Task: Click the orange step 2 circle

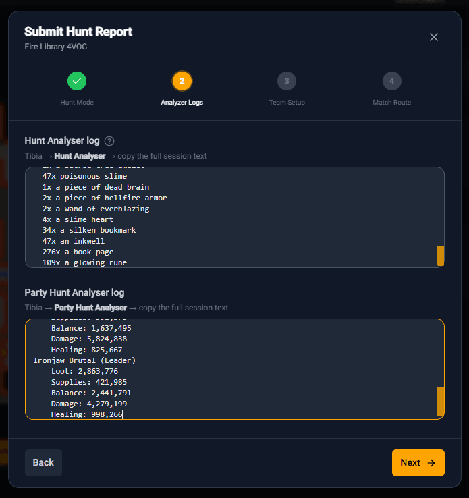Action: pos(182,81)
